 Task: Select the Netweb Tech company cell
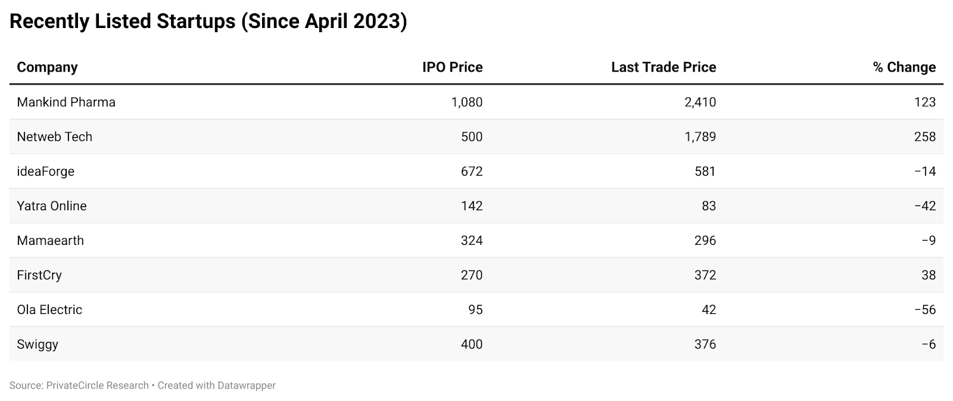(x=54, y=136)
